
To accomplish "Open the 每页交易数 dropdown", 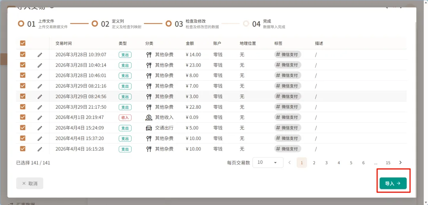I will pyautogui.click(x=268, y=163).
